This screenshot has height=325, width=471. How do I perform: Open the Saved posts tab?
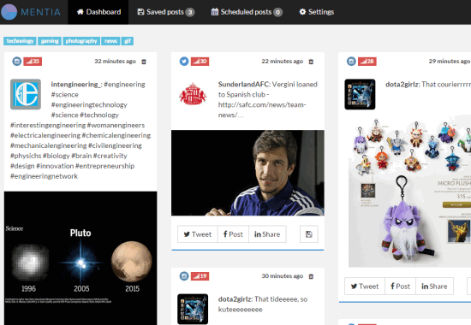pos(166,12)
